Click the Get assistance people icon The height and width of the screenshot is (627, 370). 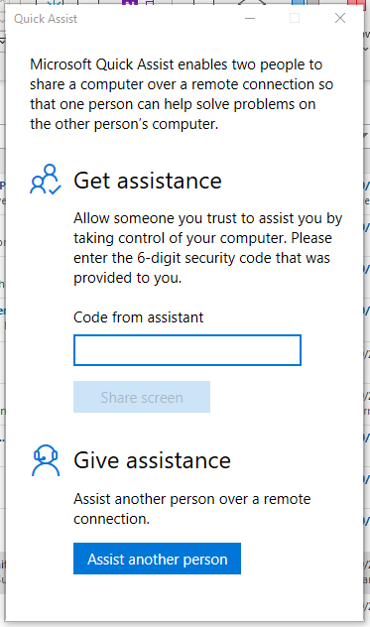pyautogui.click(x=46, y=180)
